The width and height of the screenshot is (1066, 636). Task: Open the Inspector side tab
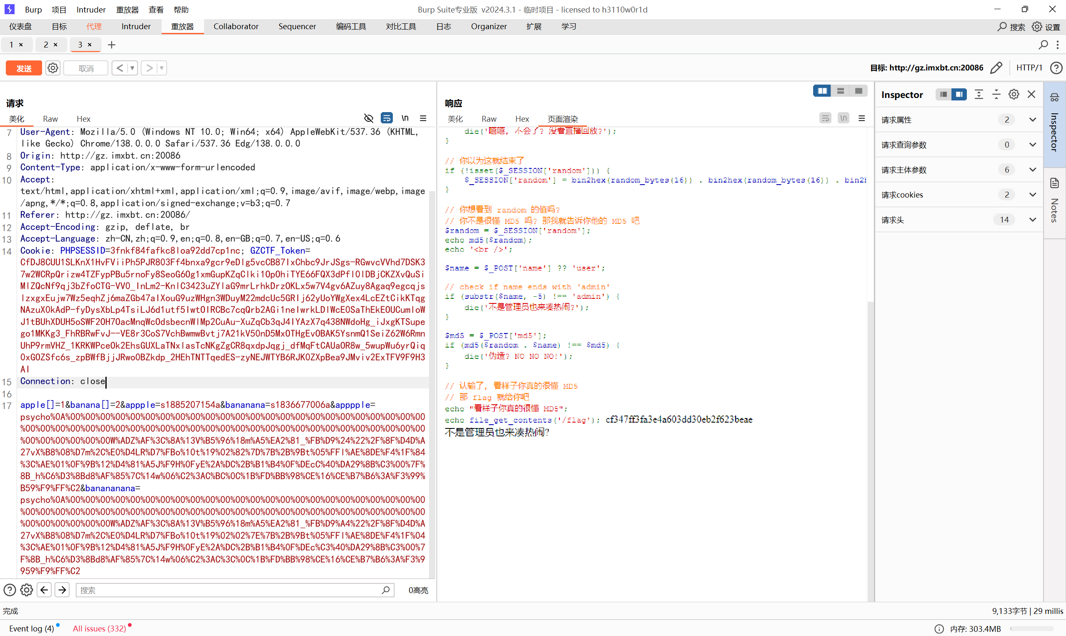pos(1054,124)
